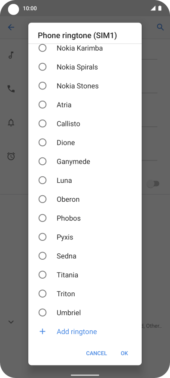
Task: Tap the back arrow icon
Action: pyautogui.click(x=11, y=27)
